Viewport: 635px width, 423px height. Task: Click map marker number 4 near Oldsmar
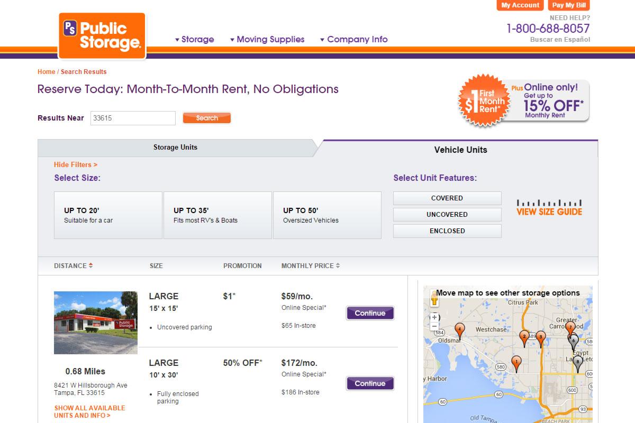(460, 330)
